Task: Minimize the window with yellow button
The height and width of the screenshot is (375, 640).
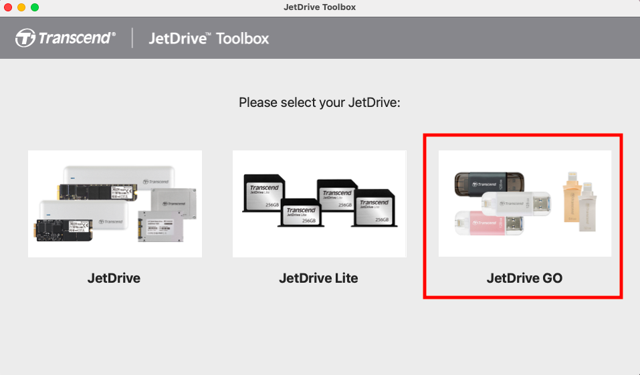Action: coord(21,7)
